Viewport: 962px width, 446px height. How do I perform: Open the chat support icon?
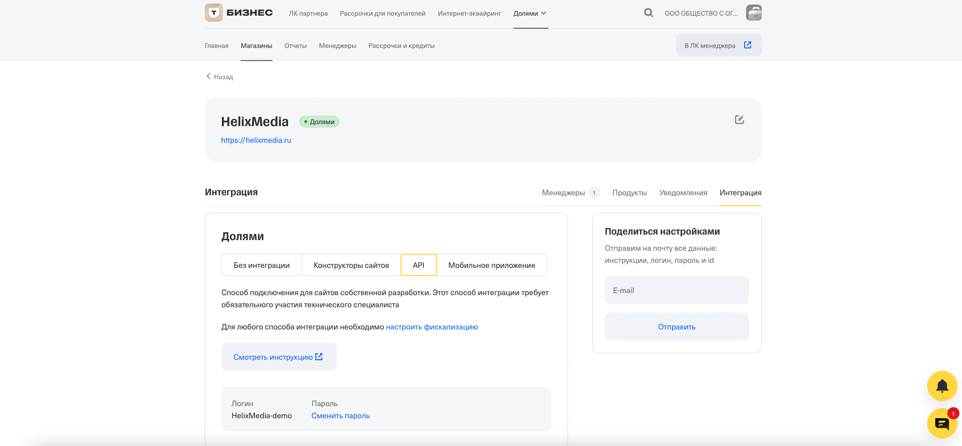tap(942, 423)
